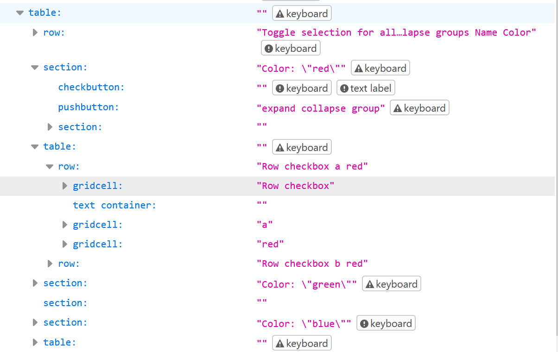Expand the "Row checkbox b red" row node

pyautogui.click(x=50, y=264)
